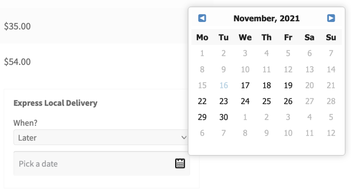This screenshot has width=351, height=192.
Task: Click today's highlighted date 16
Action: (x=223, y=86)
